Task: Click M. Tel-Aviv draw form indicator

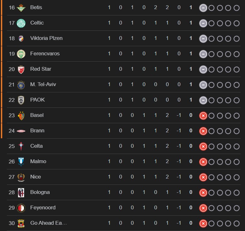Action: 203,85
